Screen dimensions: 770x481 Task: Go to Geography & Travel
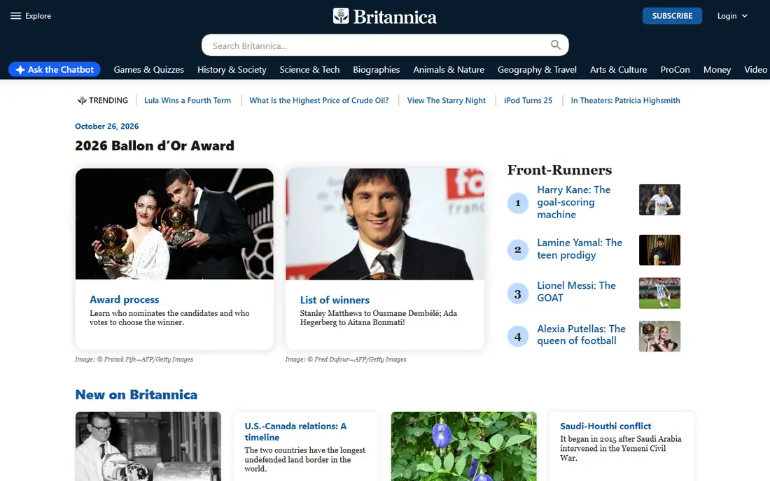537,70
